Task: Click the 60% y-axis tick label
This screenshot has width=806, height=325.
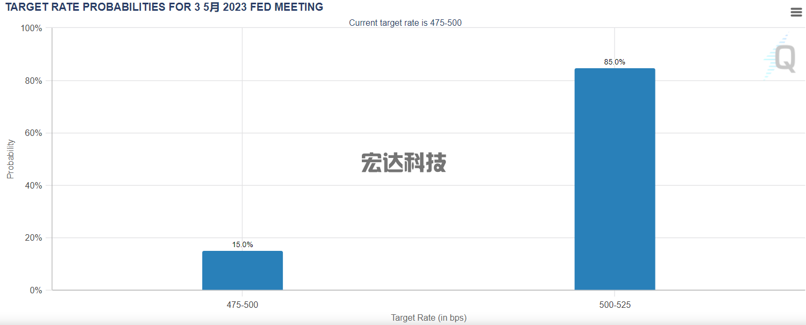Action: pyautogui.click(x=33, y=133)
